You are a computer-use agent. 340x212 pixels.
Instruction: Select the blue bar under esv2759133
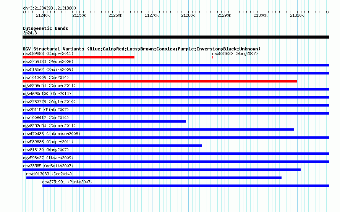click(x=176, y=65)
